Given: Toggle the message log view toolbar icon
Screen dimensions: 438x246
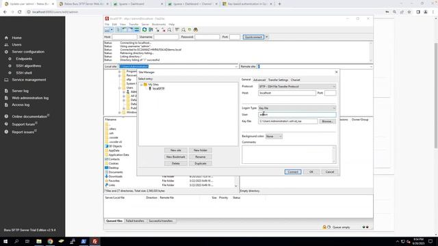Looking at the screenshot, I should click(118, 29).
